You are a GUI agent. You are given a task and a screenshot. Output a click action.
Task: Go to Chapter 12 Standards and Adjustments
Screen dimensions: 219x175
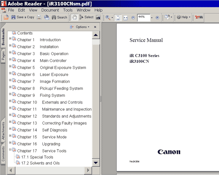click(x=54, y=116)
